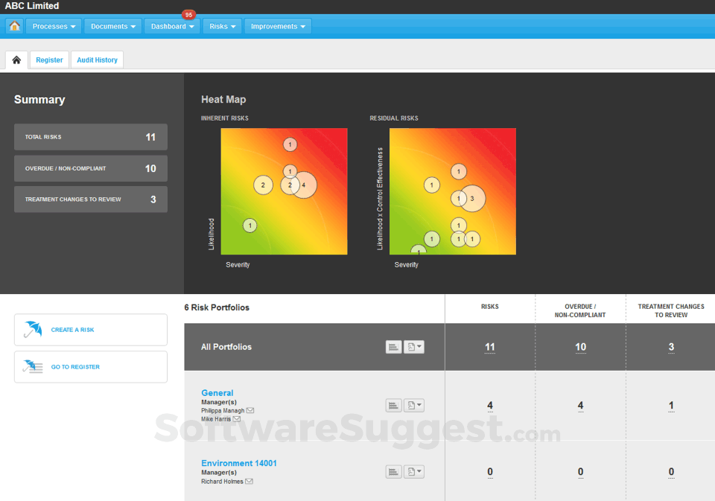Click the report list icon for All Portfolios
This screenshot has width=715, height=501.
pyautogui.click(x=393, y=346)
